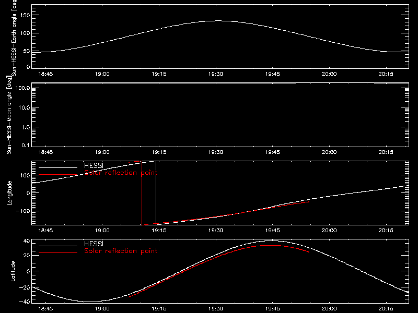Click the -20 tick on Latitude plot
The image size is (418, 313).
[25, 287]
